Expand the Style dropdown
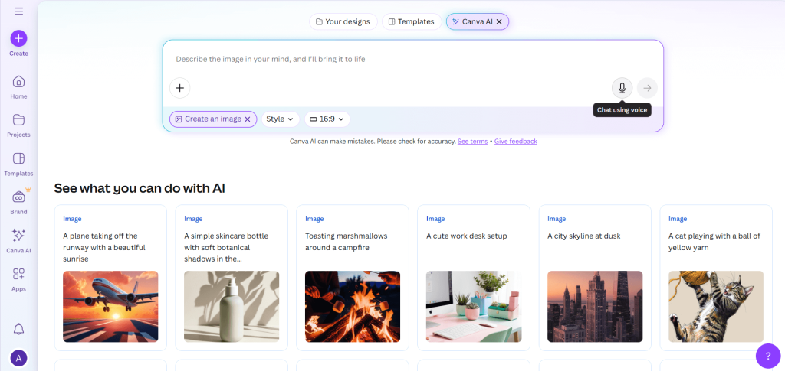 pos(280,119)
